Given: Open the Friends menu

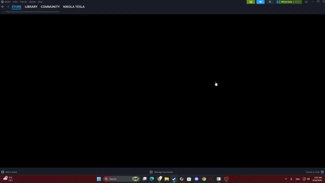Looking at the screenshot, I should click(x=23, y=2).
